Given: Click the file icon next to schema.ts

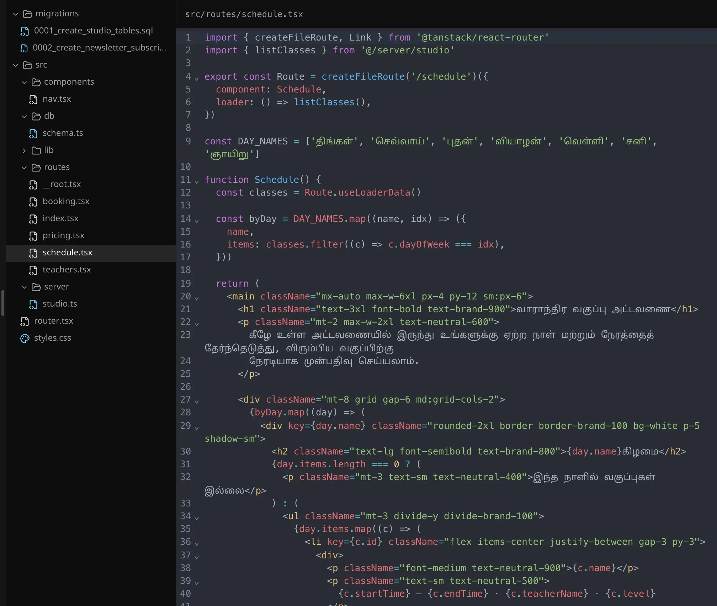Looking at the screenshot, I should coord(33,133).
